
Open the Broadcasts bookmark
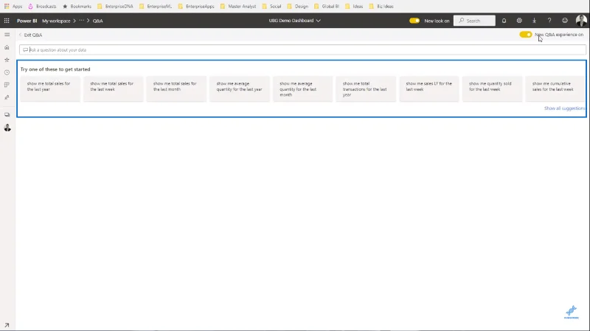[x=42, y=7]
